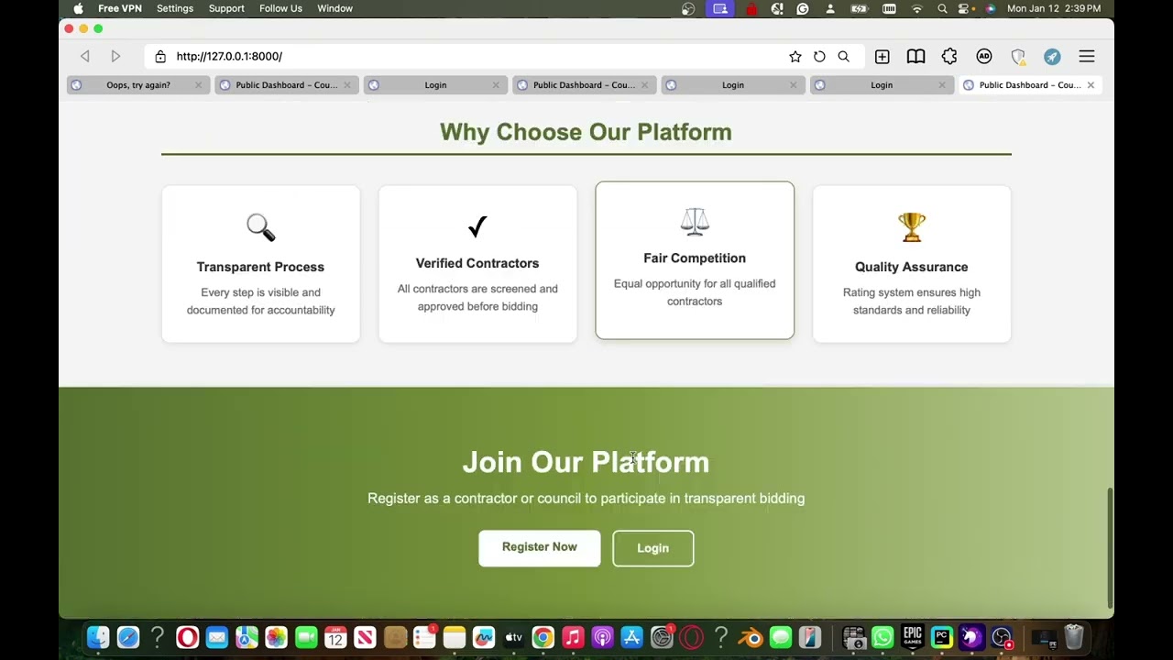Open the Calendar dock icon
Screen dimensions: 1173x660
pos(335,637)
